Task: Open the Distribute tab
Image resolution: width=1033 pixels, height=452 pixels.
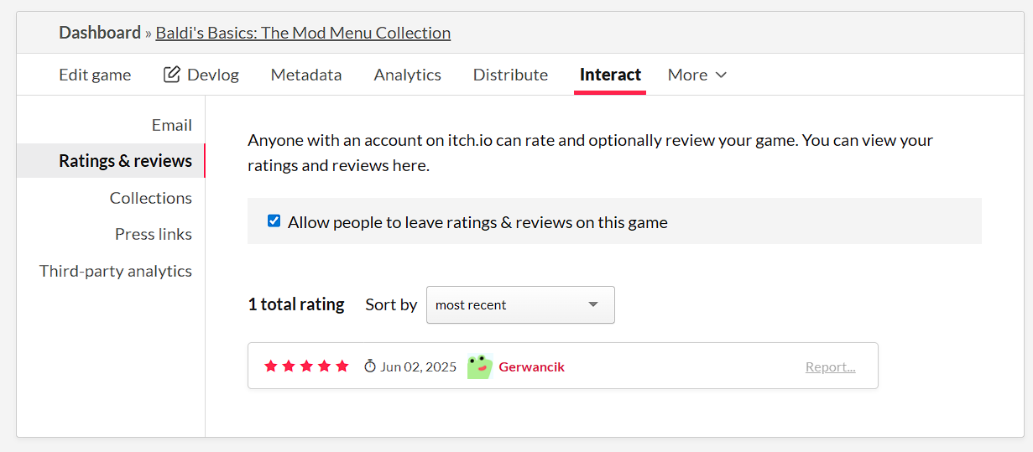Action: 510,75
